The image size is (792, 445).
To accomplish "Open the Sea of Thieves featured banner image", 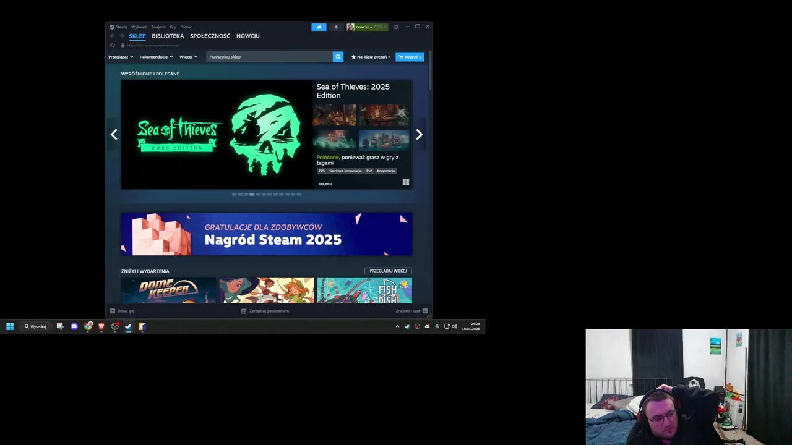I will coord(217,134).
